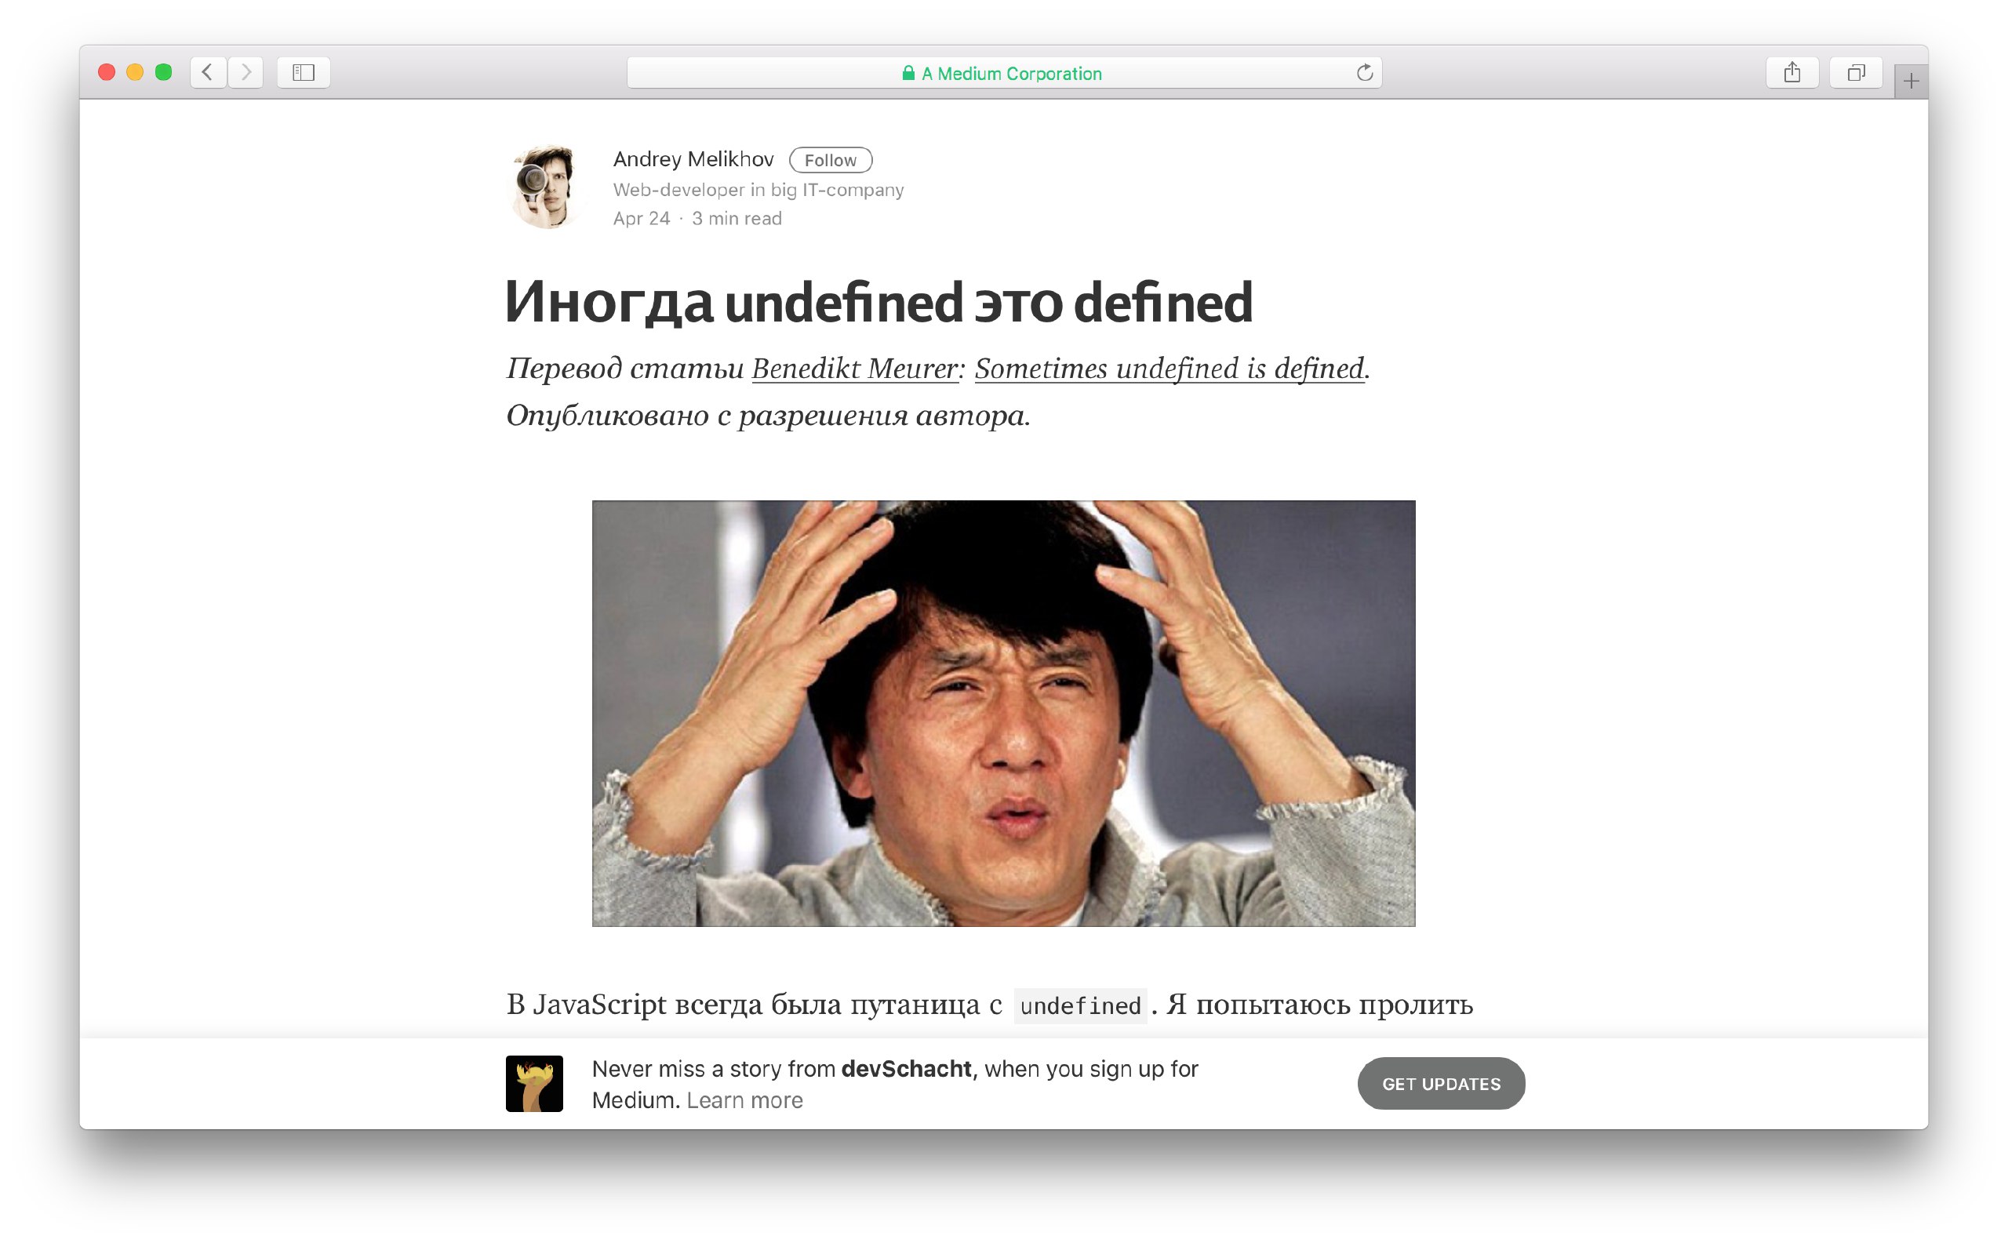Viewport: 2008px width, 1243px height.
Task: Click the GET UPDATES button
Action: 1441,1084
